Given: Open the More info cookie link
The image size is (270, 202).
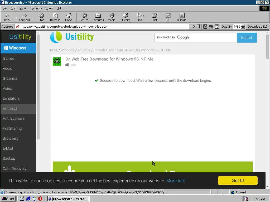Looking at the screenshot, I should 176,181.
